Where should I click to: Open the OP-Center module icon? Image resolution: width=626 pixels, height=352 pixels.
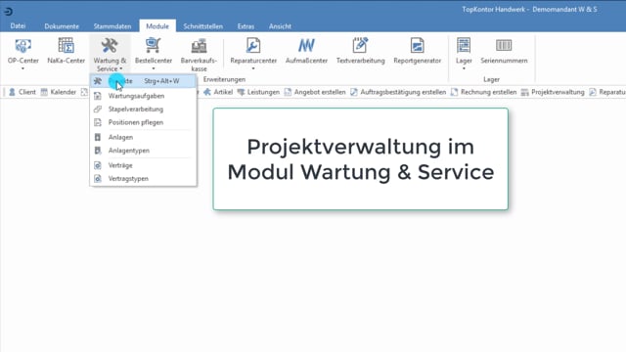(x=23, y=46)
